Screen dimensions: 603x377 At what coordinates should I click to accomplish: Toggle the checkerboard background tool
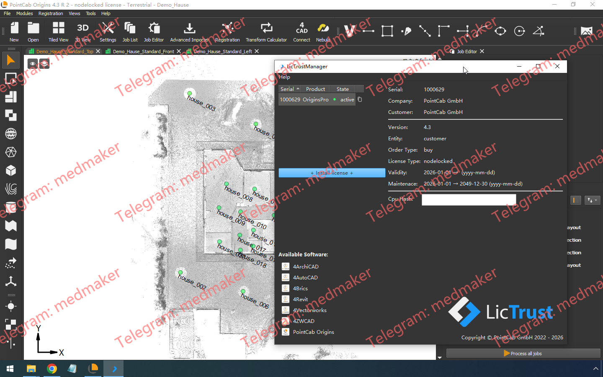coord(11,325)
